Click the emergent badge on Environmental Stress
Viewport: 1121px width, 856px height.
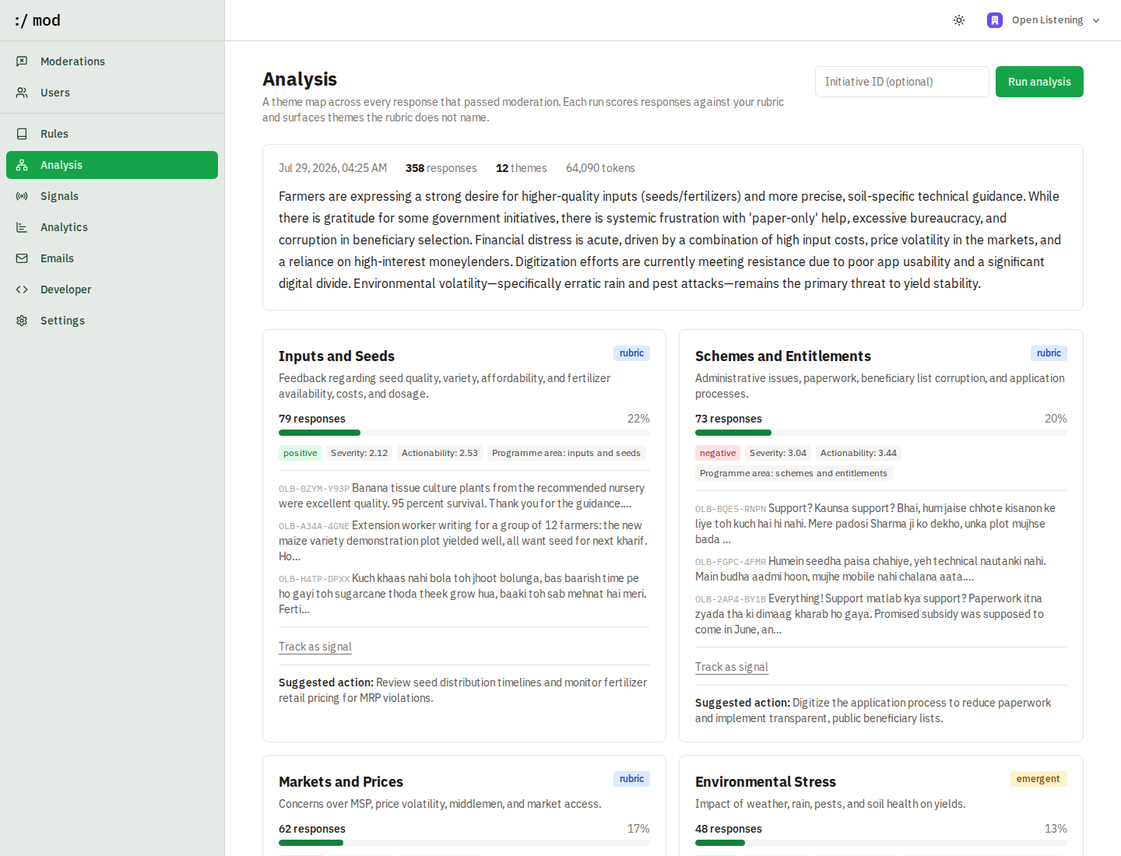click(1038, 779)
